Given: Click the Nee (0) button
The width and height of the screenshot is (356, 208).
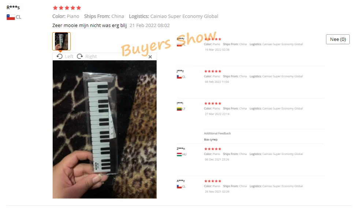Looking at the screenshot, I should coord(338,39).
